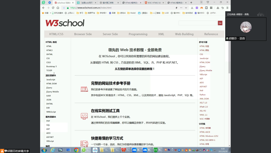The width and height of the screenshot is (271, 153).
Task: Click the volume speaker icon in tray
Action: point(197,150)
